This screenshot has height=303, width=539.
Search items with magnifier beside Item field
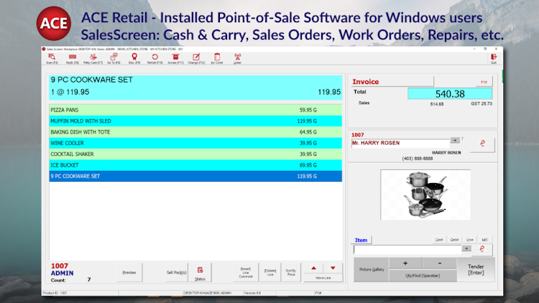[482, 249]
